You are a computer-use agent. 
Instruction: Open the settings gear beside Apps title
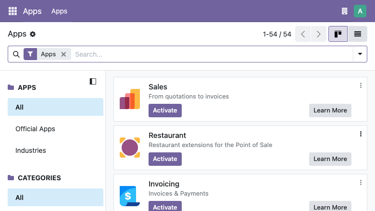[33, 34]
